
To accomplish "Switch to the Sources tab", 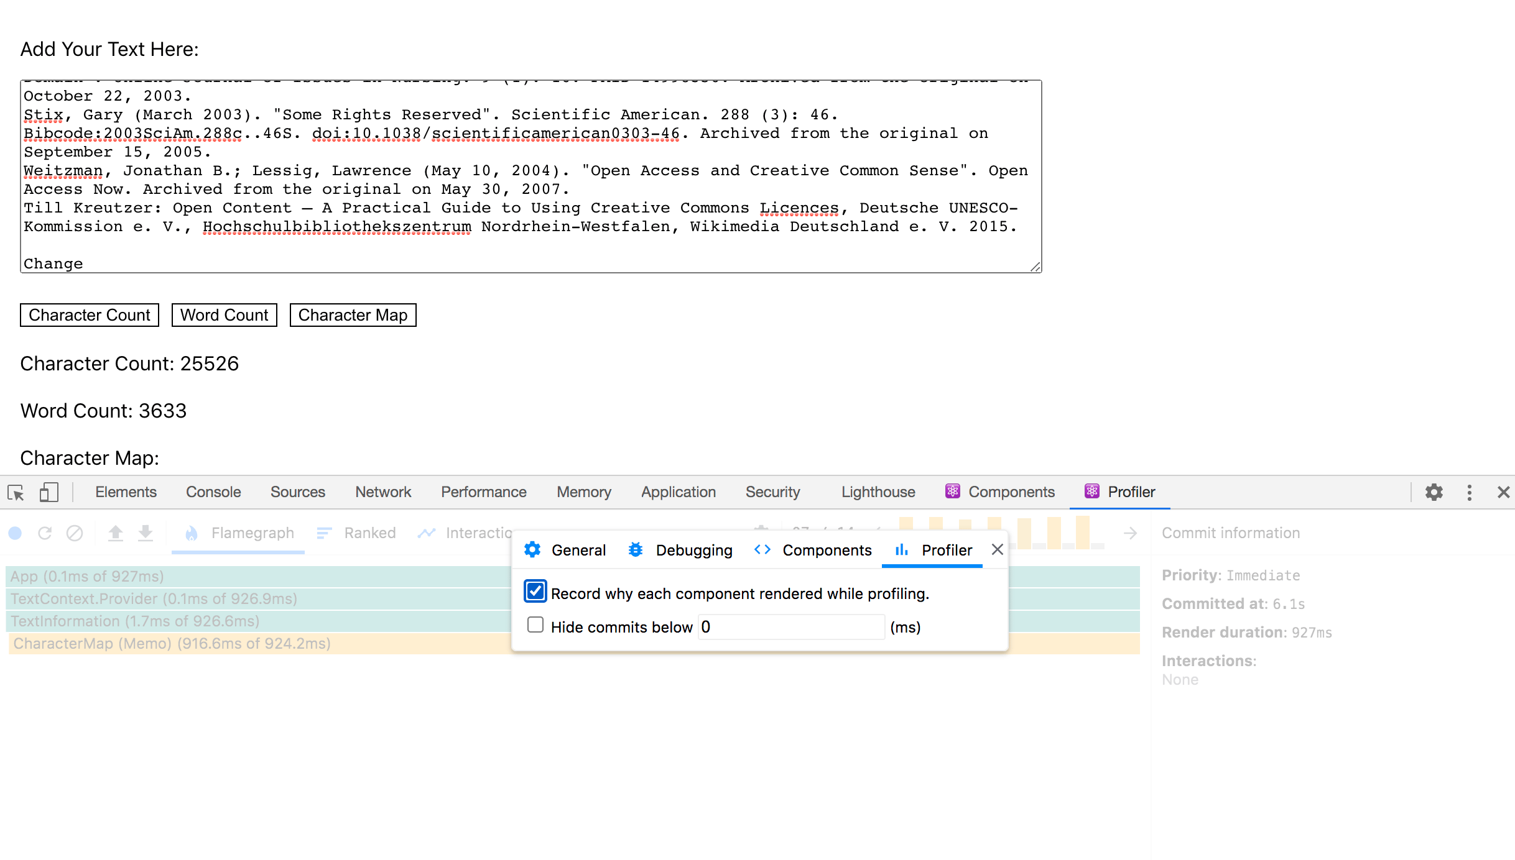I will pos(298,492).
